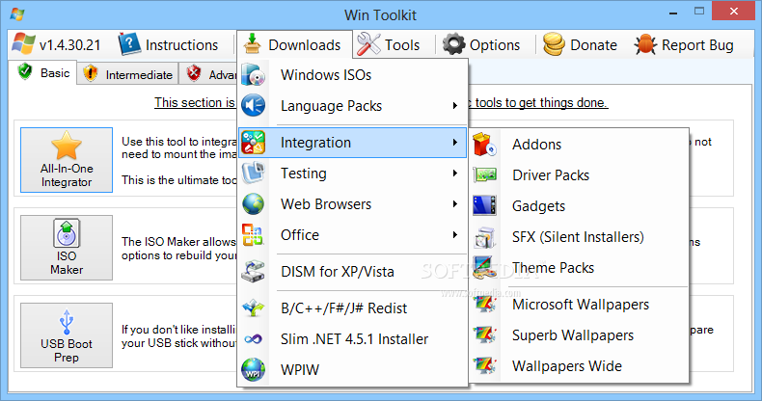Choose B/C++/F#/J# Redist menu entry
The height and width of the screenshot is (401, 762).
point(352,307)
